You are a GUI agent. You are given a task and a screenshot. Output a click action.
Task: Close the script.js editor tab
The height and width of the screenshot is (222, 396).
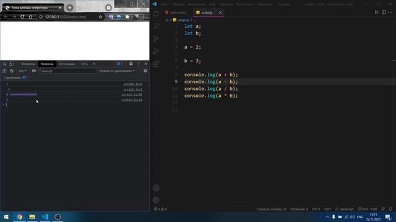[220, 12]
